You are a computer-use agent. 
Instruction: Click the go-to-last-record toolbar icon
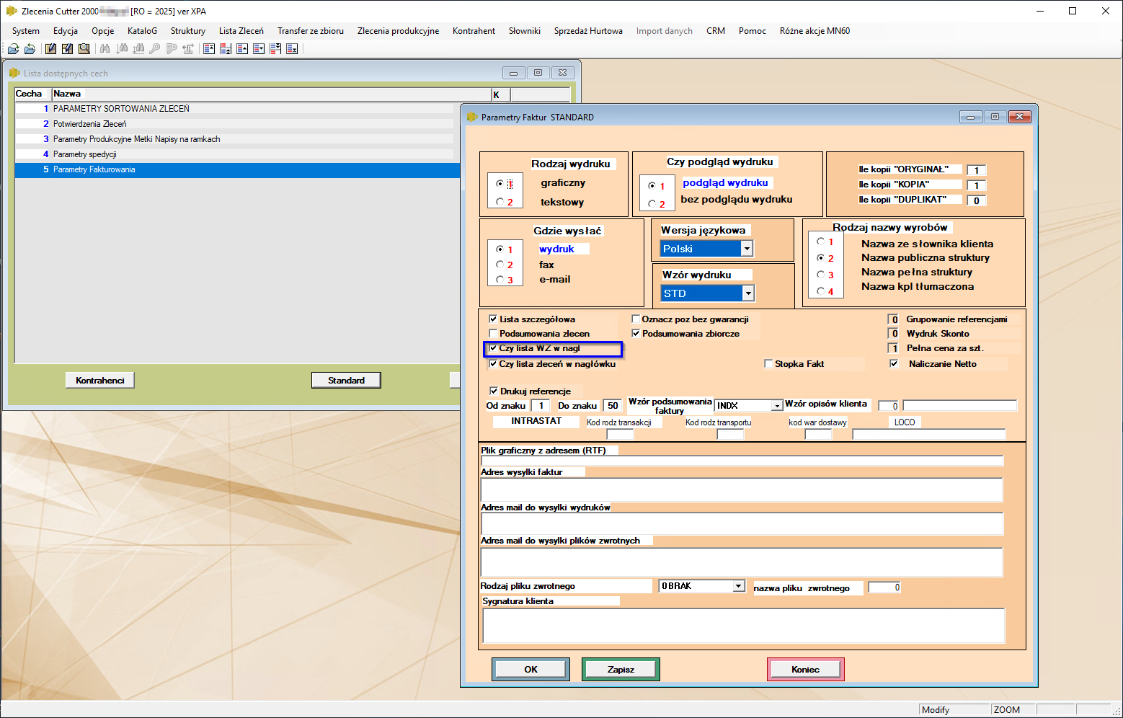(292, 49)
